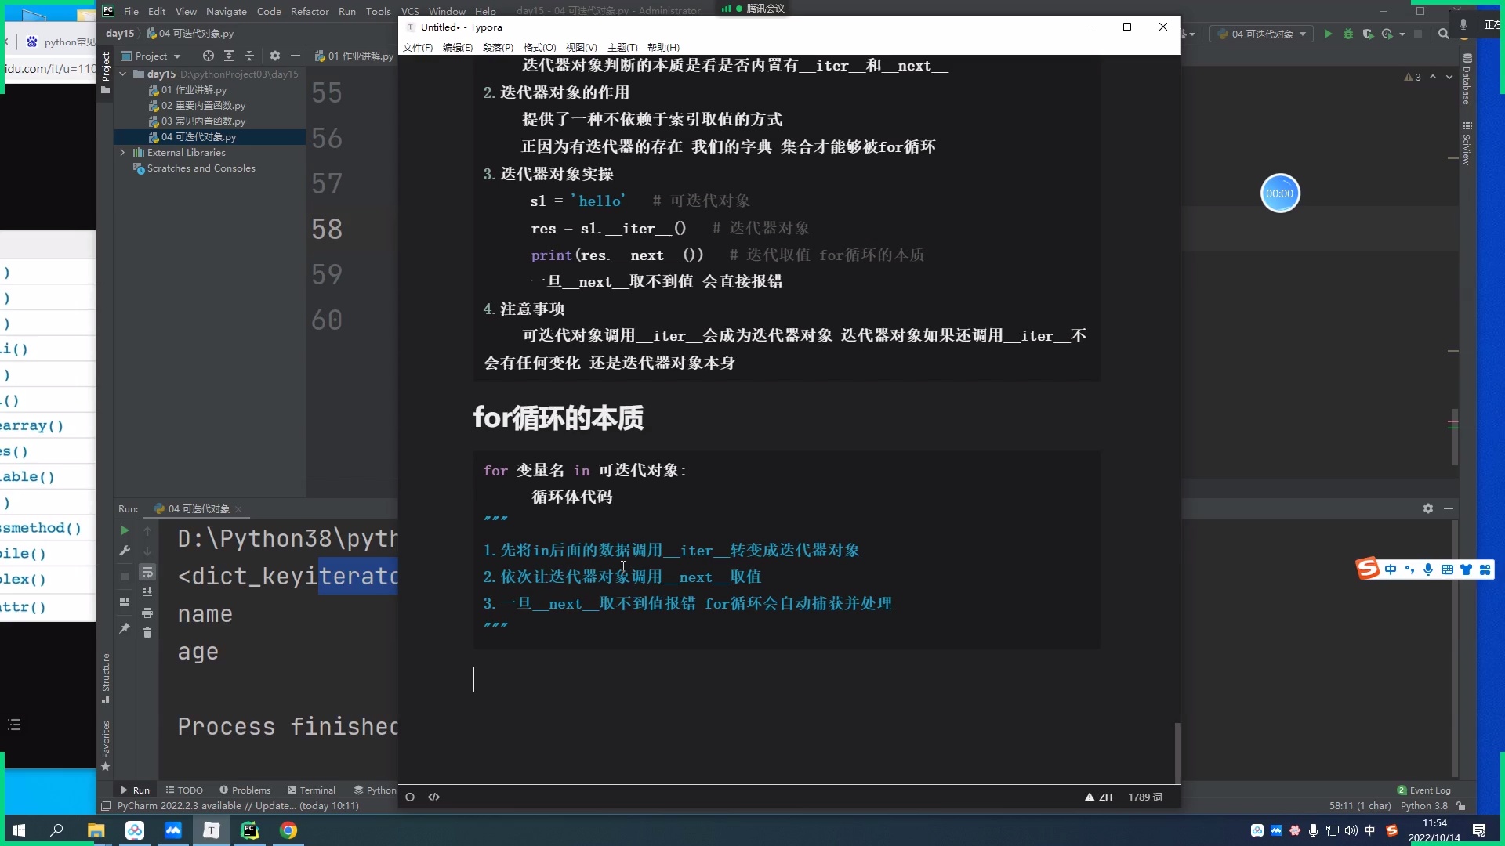Toggle soft-wrap in the Run console
1505x846 pixels.
pos(147,573)
